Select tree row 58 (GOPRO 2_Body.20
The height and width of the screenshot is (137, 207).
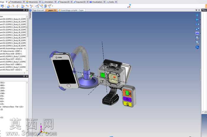click(13, 22)
